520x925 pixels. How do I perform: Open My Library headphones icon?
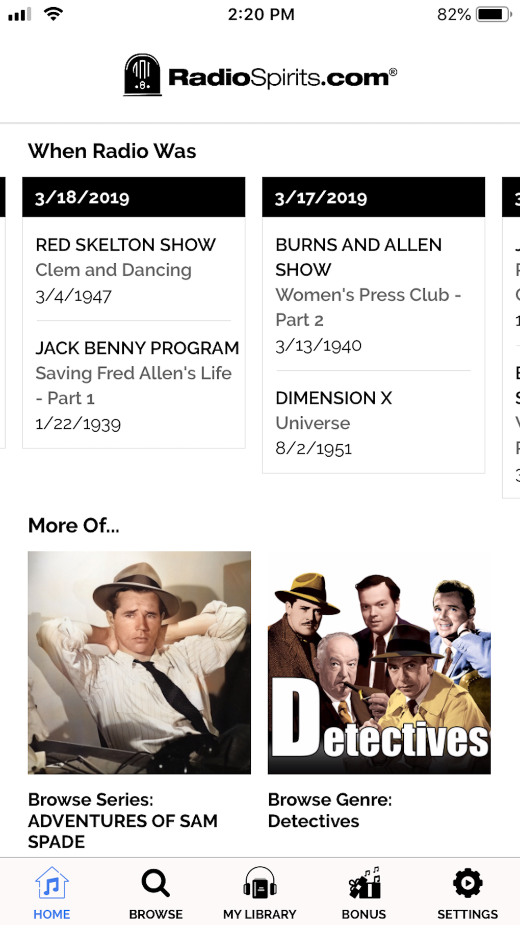coord(259,883)
